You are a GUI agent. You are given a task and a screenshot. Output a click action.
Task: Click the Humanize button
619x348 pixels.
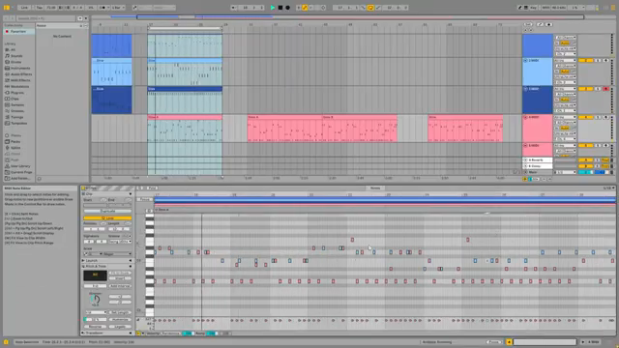[x=120, y=320]
